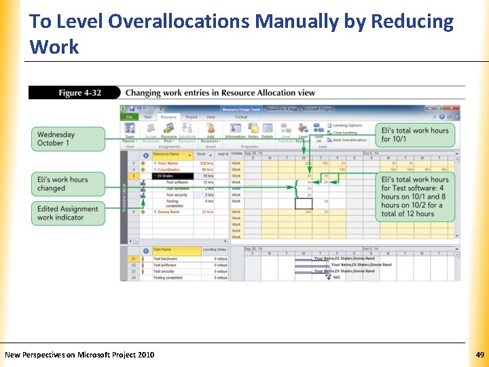Image resolution: width=489 pixels, height=367 pixels.
Task: Open the Format tab under Resource Usage Tools
Action: 241,117
